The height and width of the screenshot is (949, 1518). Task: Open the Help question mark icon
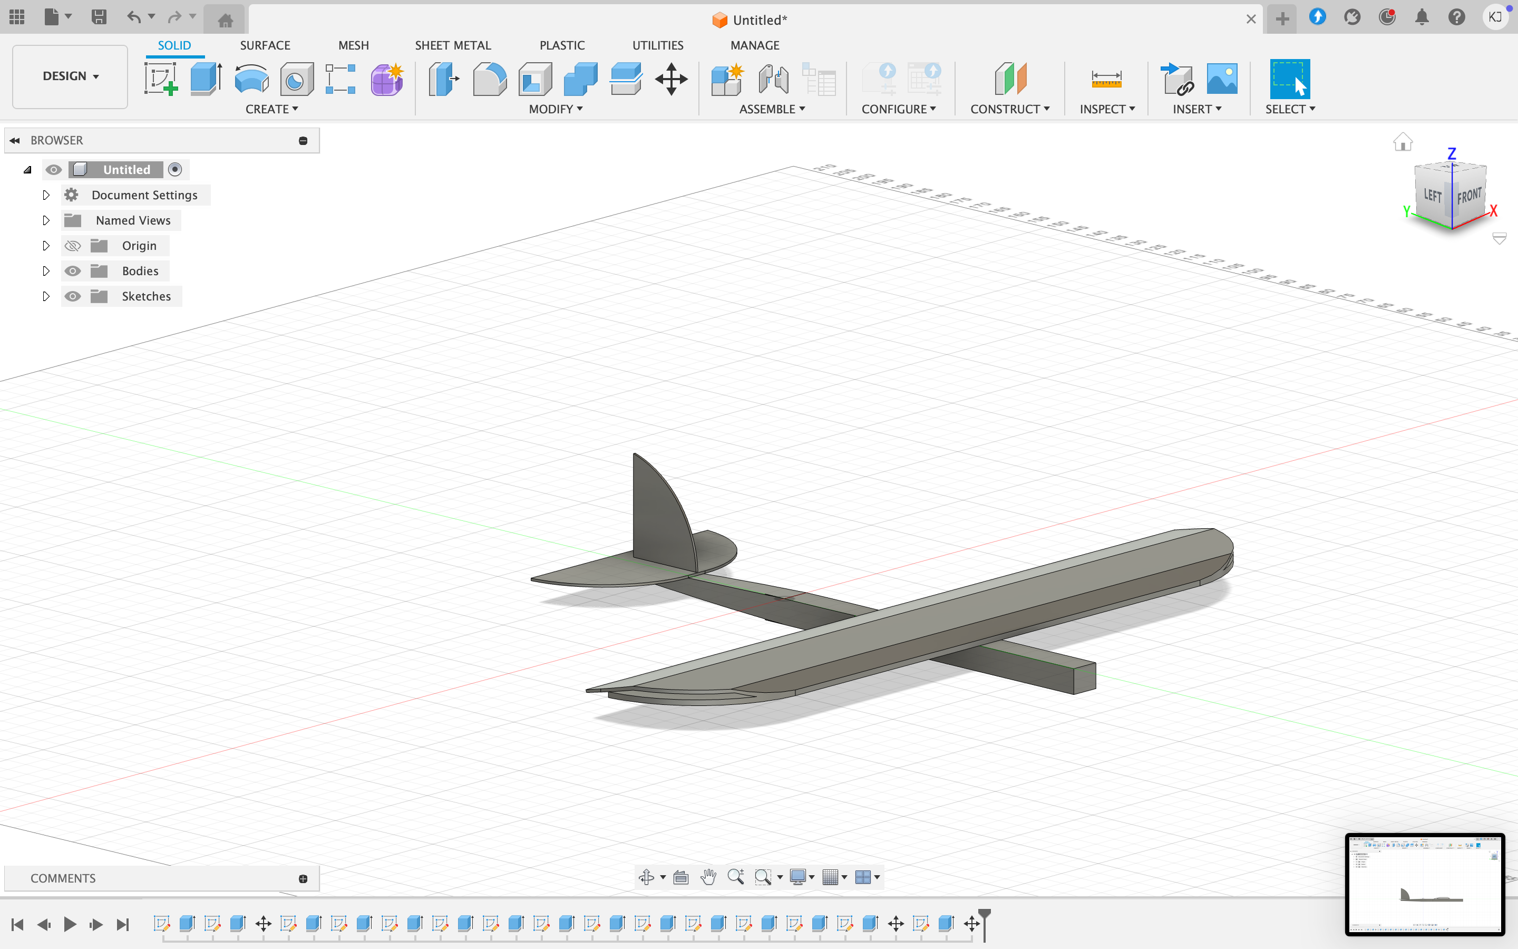click(1456, 17)
